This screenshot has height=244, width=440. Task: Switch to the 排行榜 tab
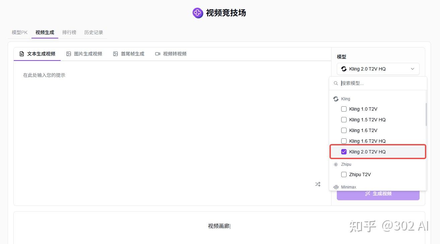69,32
